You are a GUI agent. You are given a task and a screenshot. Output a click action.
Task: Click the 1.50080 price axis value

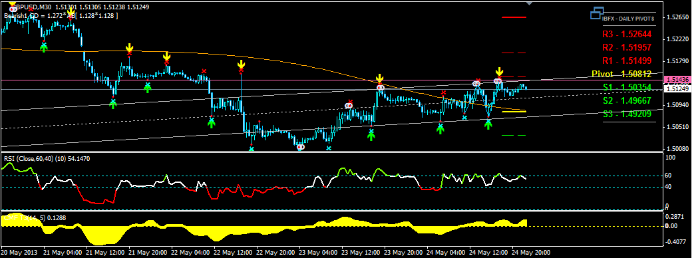pyautogui.click(x=678, y=149)
